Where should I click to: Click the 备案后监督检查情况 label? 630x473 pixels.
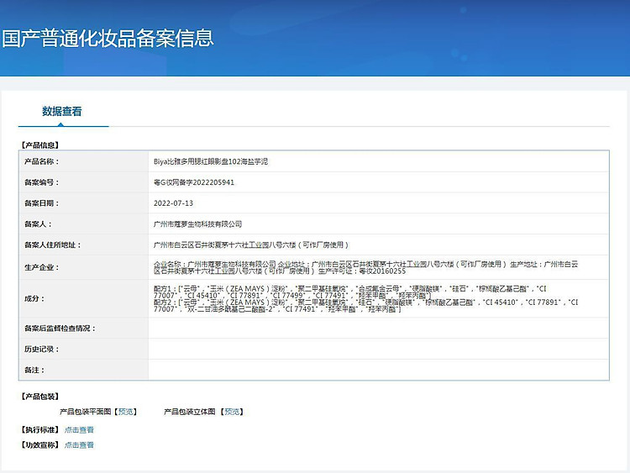pos(60,328)
